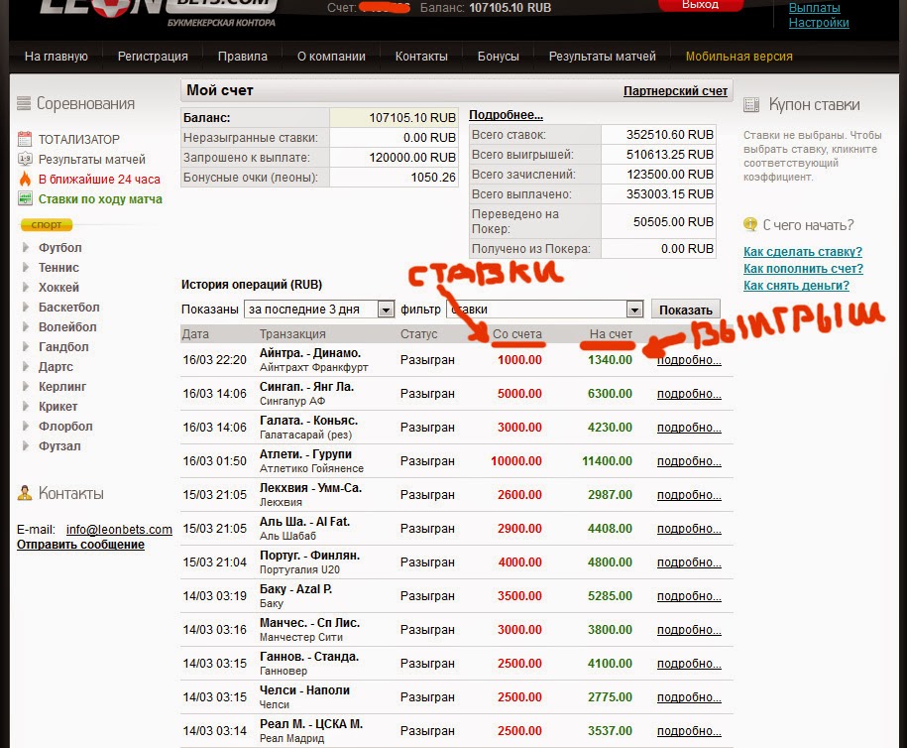
Task: Click the green live betting icon
Action: pos(25,199)
